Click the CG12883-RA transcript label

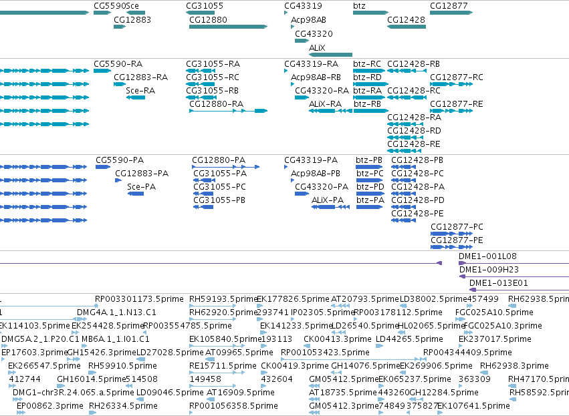tap(141, 77)
